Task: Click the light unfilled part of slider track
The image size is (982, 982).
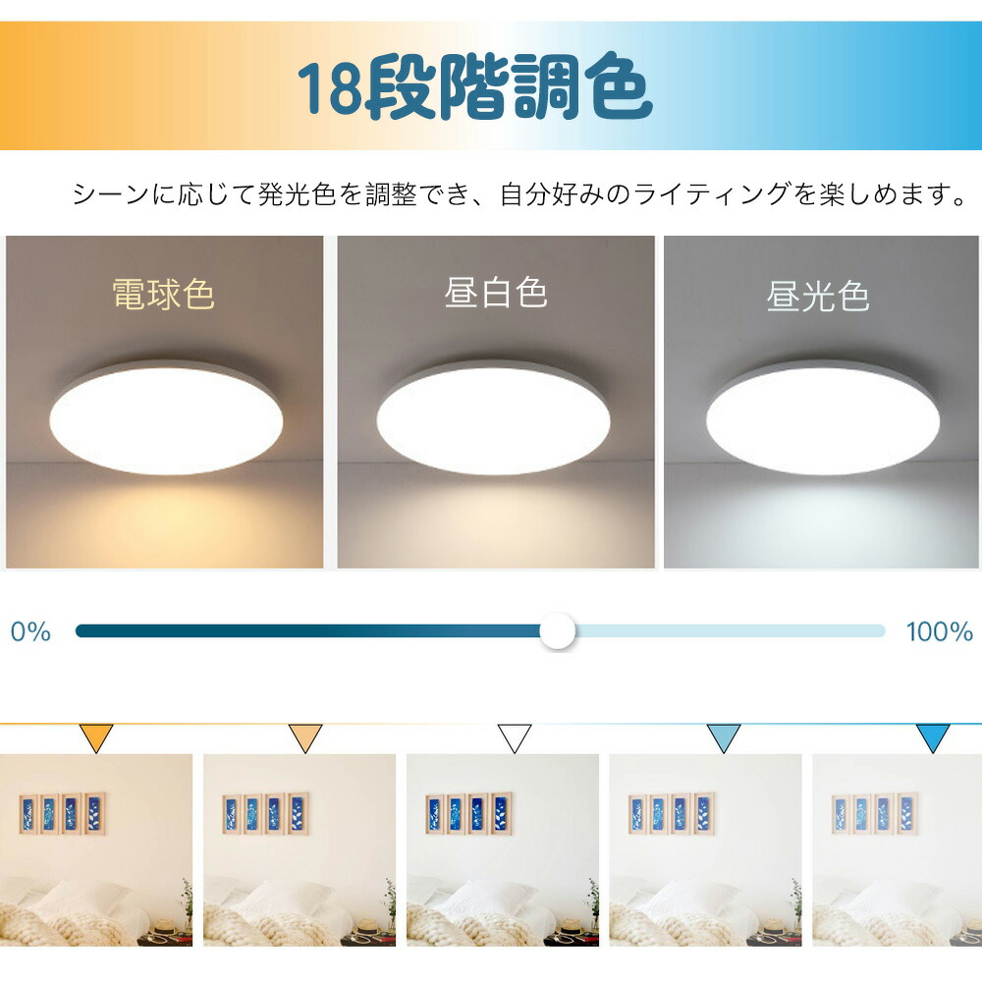Action: [730, 630]
